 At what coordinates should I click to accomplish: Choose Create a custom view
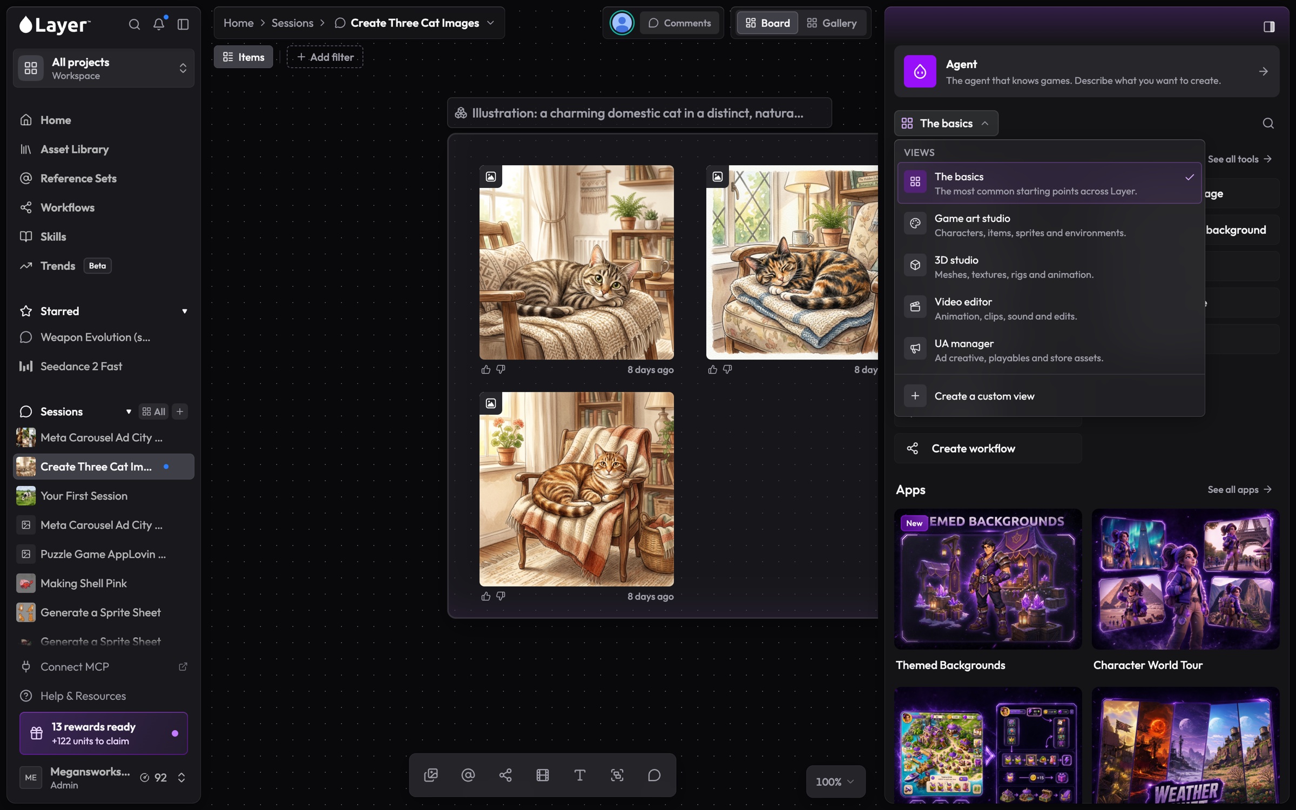coord(1049,396)
